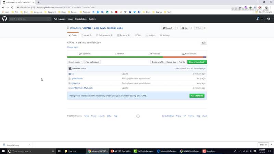
Task: Star the repository
Action: 185,28
